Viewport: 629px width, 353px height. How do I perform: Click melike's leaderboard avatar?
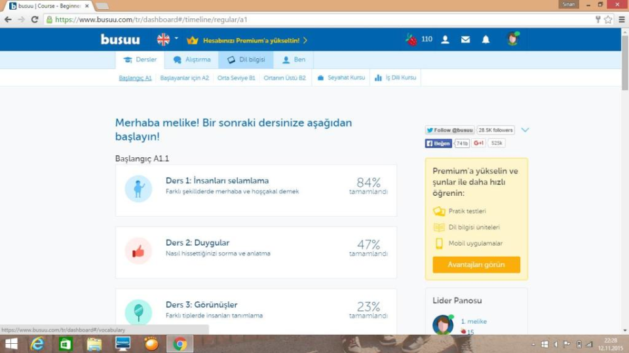click(x=443, y=325)
